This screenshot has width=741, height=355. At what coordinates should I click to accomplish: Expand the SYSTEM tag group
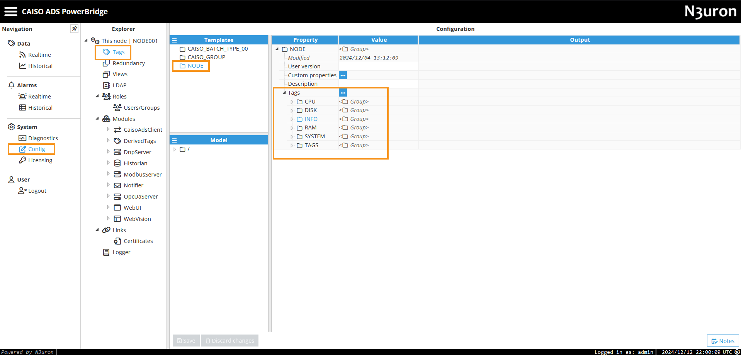292,137
